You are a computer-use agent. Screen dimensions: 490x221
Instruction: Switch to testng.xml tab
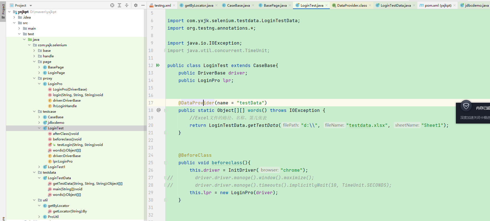tap(162, 5)
